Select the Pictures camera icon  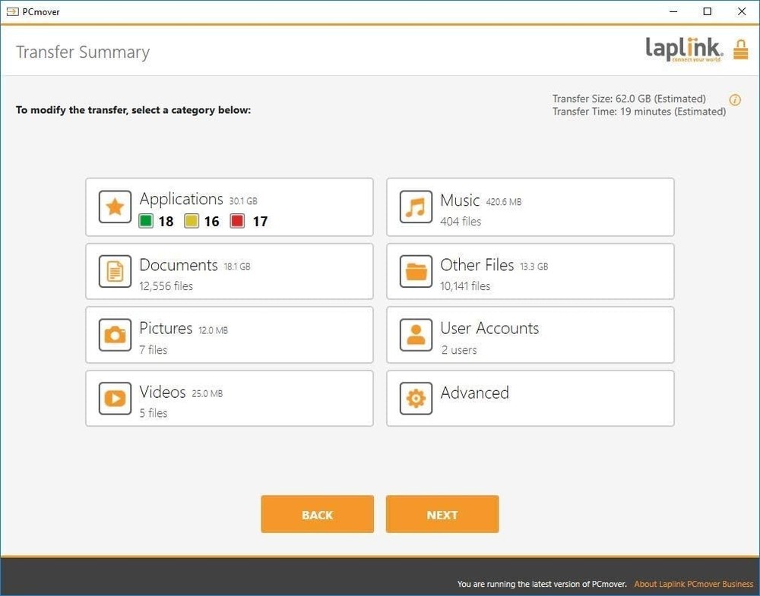tap(114, 335)
